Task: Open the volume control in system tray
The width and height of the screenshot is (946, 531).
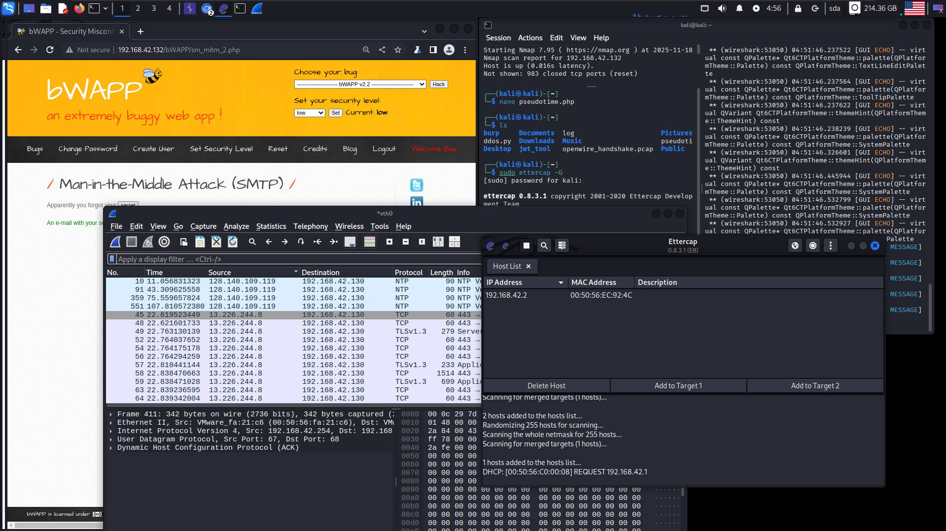Action: click(722, 8)
